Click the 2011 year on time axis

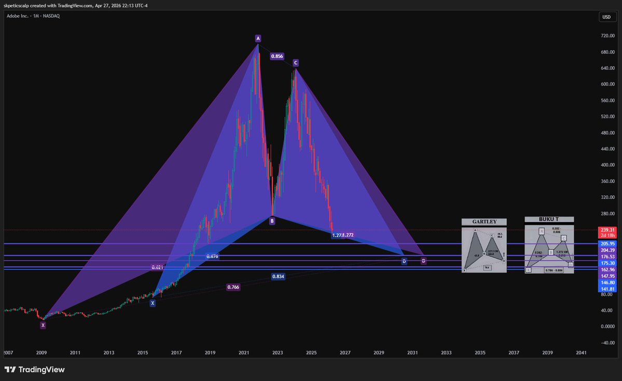75,352
